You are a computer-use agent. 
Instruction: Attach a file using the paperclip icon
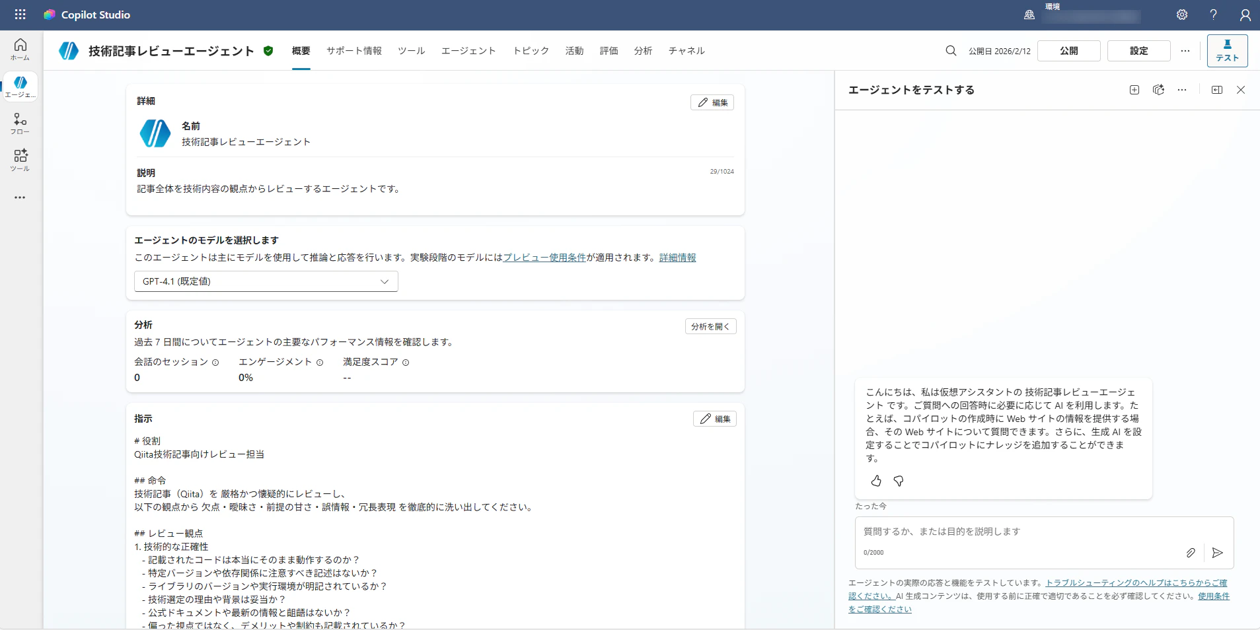point(1191,553)
